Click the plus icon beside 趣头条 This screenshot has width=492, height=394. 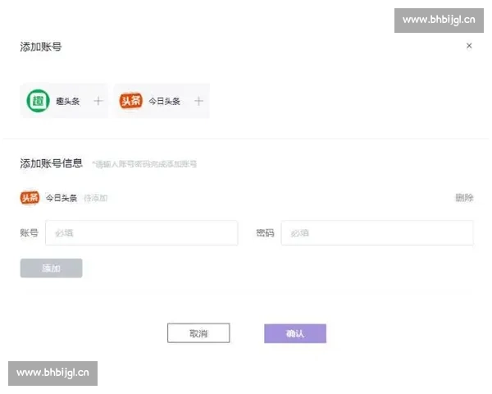click(98, 101)
